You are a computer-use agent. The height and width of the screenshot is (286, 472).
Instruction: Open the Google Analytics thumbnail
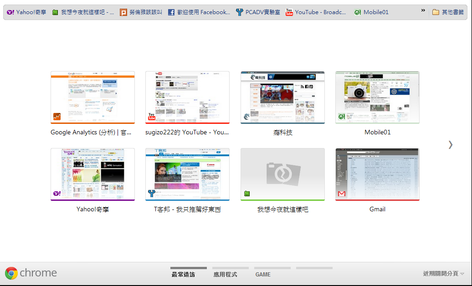click(x=92, y=97)
